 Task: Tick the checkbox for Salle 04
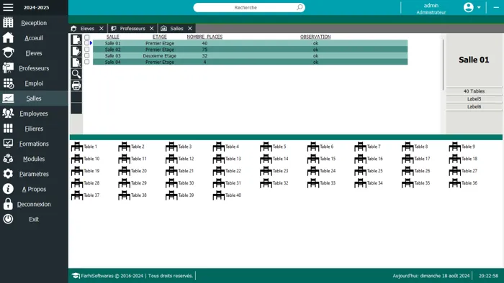87,62
